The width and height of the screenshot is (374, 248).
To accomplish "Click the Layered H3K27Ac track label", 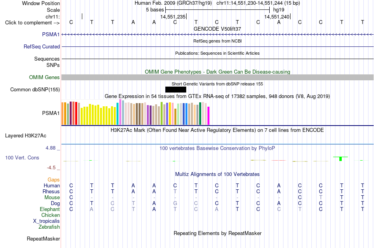I will [26, 135].
